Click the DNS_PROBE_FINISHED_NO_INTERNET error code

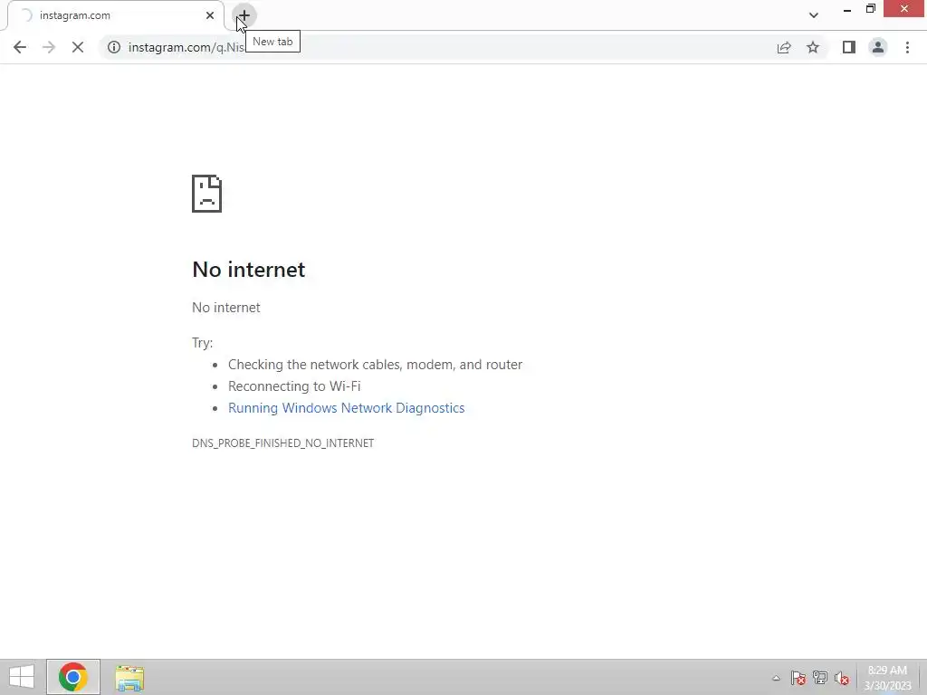pyautogui.click(x=282, y=443)
